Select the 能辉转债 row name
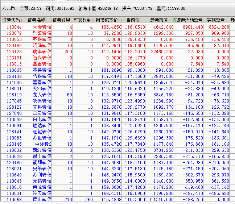The image size is (235, 204). click(x=42, y=162)
